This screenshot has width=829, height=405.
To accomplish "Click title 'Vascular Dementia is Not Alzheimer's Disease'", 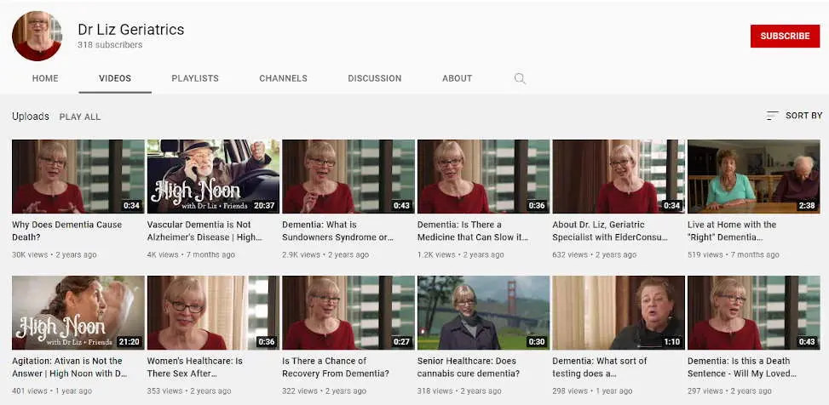I will click(x=204, y=231).
